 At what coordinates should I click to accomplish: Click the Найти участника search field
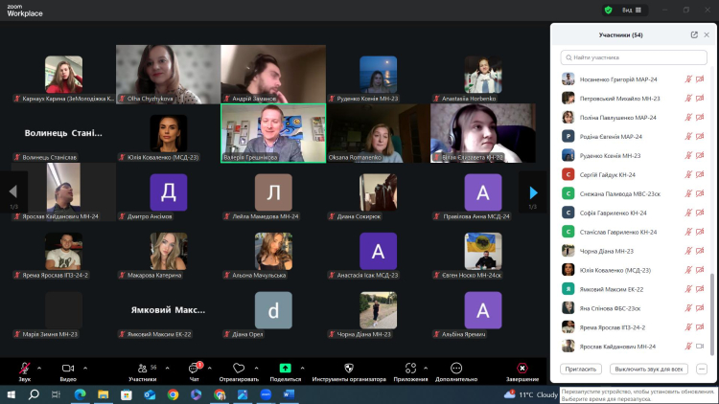(x=634, y=58)
